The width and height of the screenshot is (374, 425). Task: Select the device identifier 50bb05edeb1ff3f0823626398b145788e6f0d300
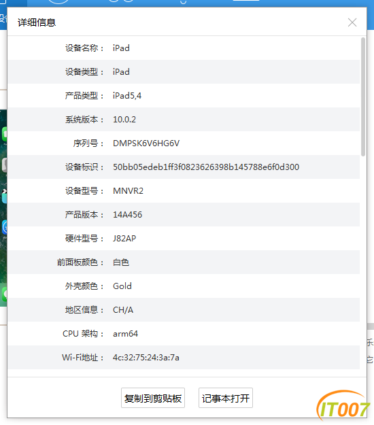click(x=206, y=167)
